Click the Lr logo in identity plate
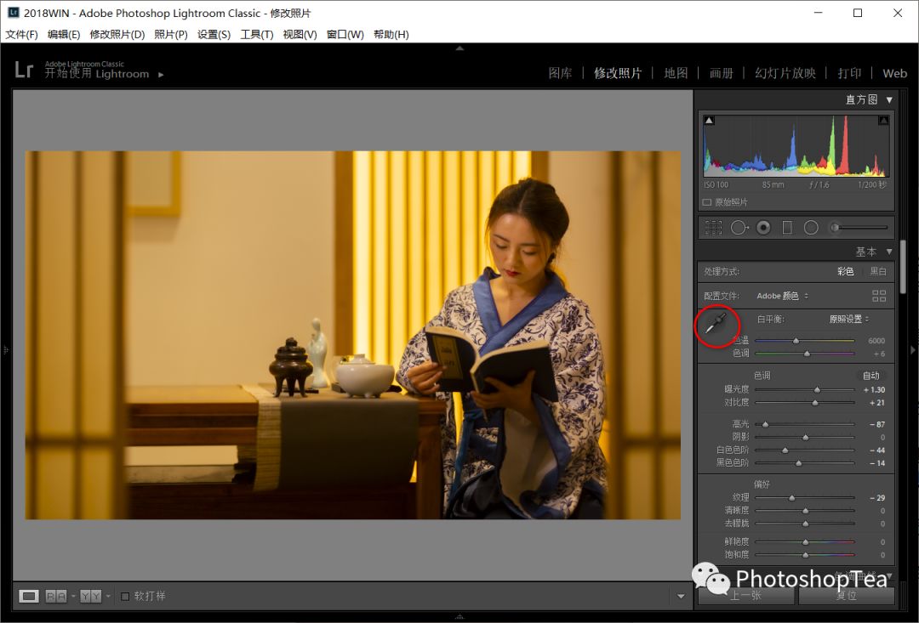The image size is (919, 623). click(x=24, y=70)
